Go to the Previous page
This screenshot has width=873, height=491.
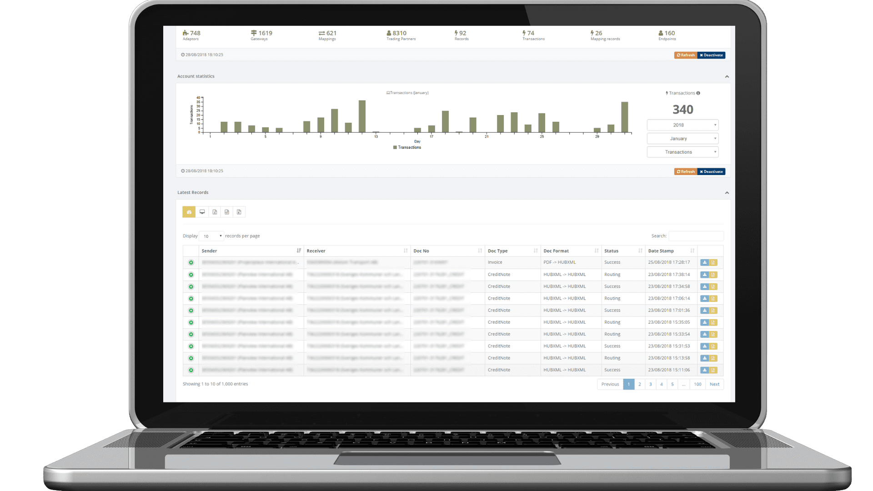coord(610,384)
